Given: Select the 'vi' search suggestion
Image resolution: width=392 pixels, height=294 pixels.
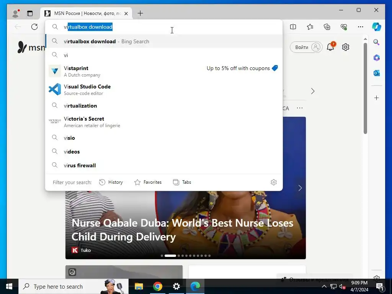Looking at the screenshot, I should 164,55.
